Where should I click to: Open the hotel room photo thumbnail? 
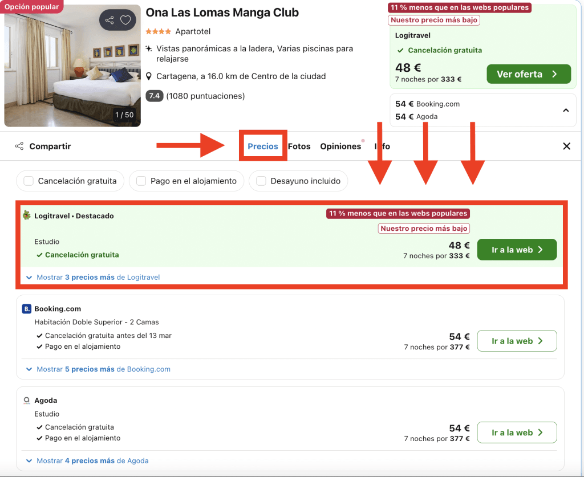72,66
